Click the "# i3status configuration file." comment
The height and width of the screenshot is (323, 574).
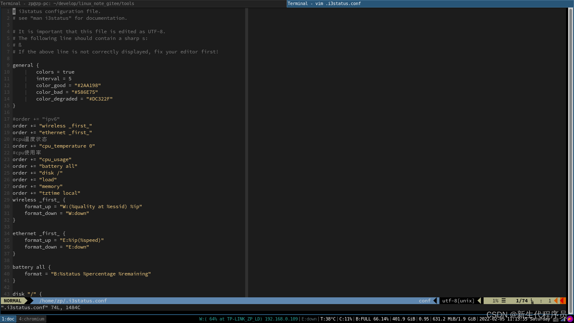(x=57, y=11)
